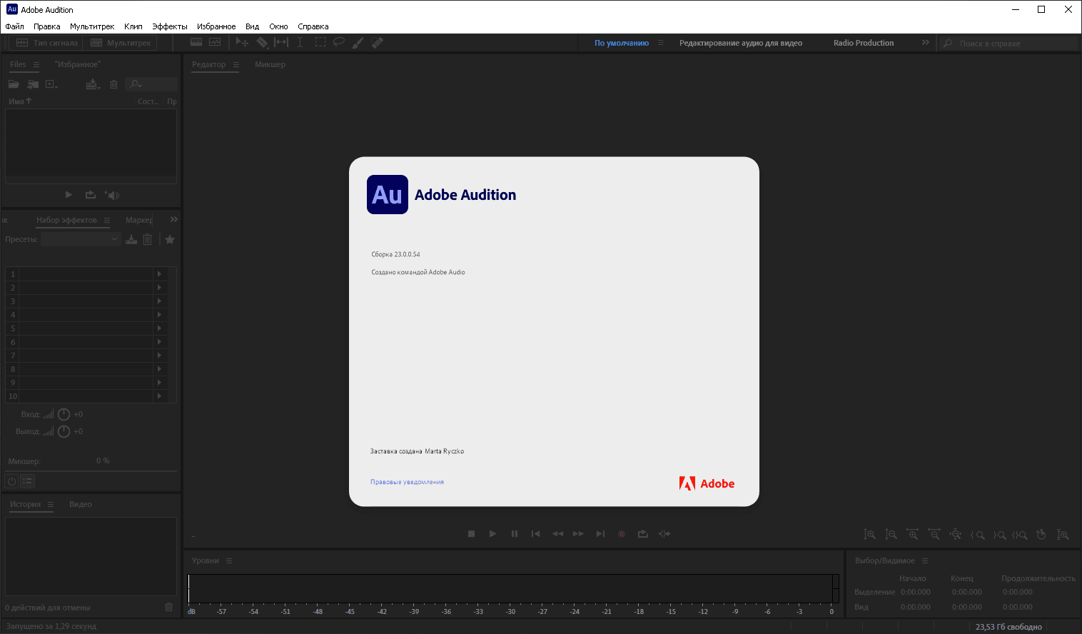Screen dimensions: 1082x634
Task: Switch to Мультитрек view button
Action: click(x=121, y=43)
